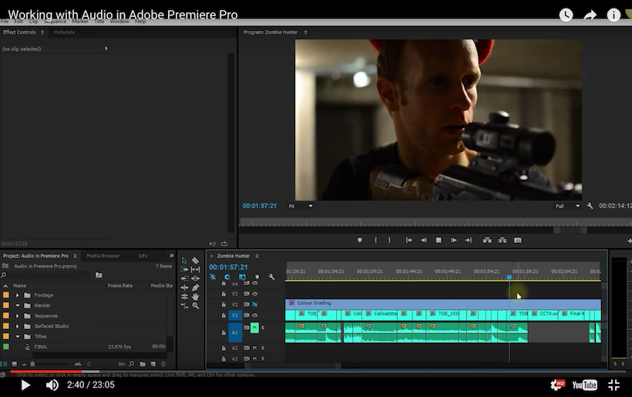Toggle V2 track eye visibility
Screen dimensions: 632x397
pyautogui.click(x=255, y=304)
